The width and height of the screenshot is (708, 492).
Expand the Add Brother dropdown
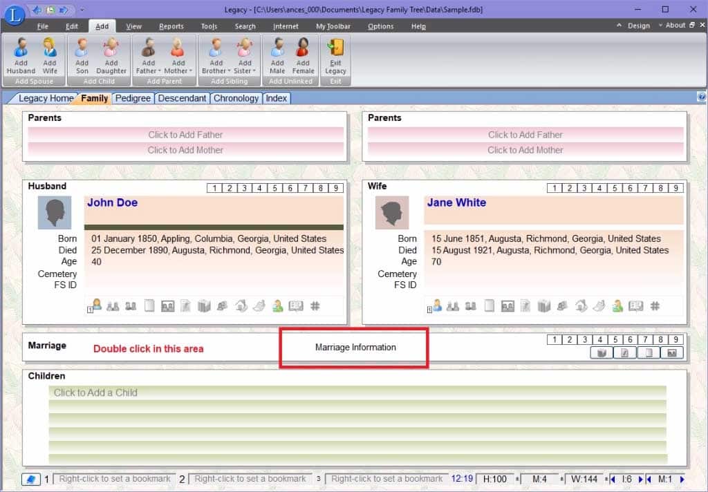point(229,71)
